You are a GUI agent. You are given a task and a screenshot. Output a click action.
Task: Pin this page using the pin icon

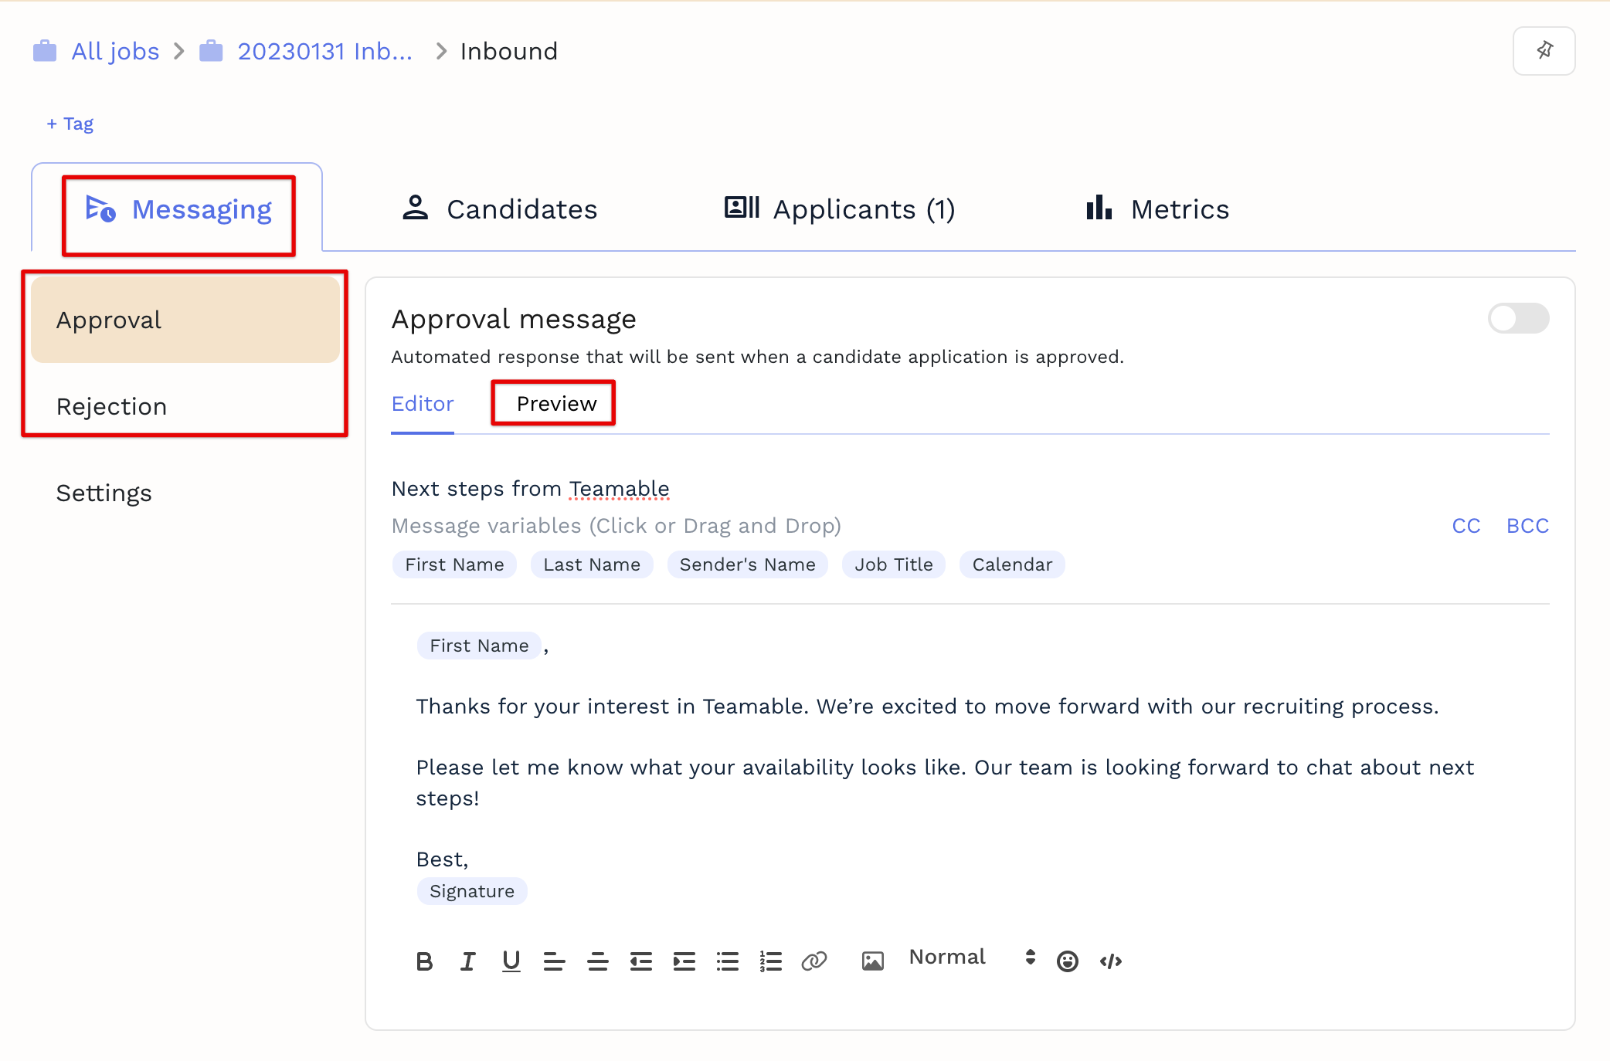pyautogui.click(x=1544, y=50)
